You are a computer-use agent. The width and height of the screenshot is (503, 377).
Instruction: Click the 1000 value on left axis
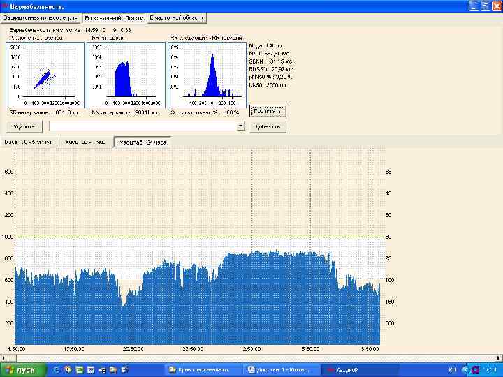(8, 237)
